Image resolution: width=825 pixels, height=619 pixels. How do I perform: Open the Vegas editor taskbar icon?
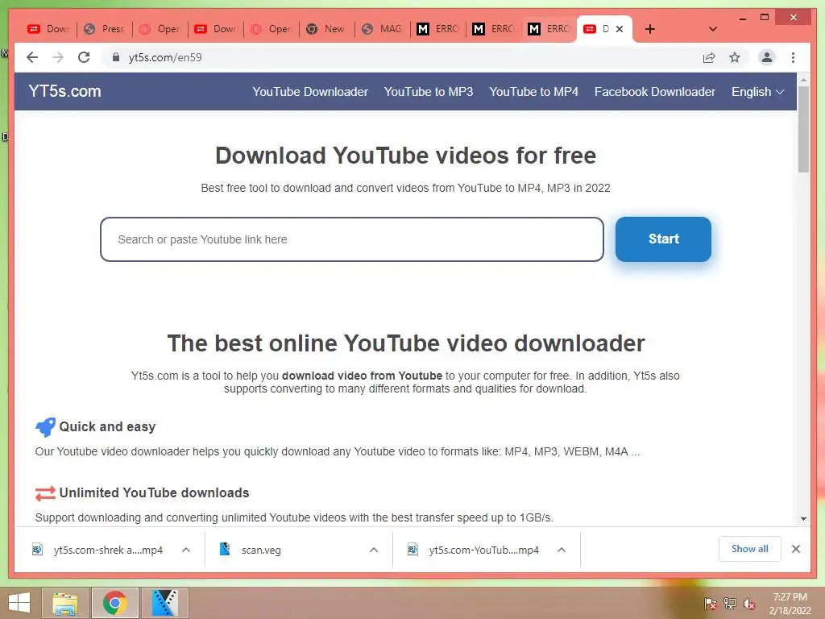pos(164,603)
